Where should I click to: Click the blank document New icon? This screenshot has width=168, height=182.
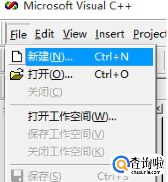pyautogui.click(x=17, y=57)
